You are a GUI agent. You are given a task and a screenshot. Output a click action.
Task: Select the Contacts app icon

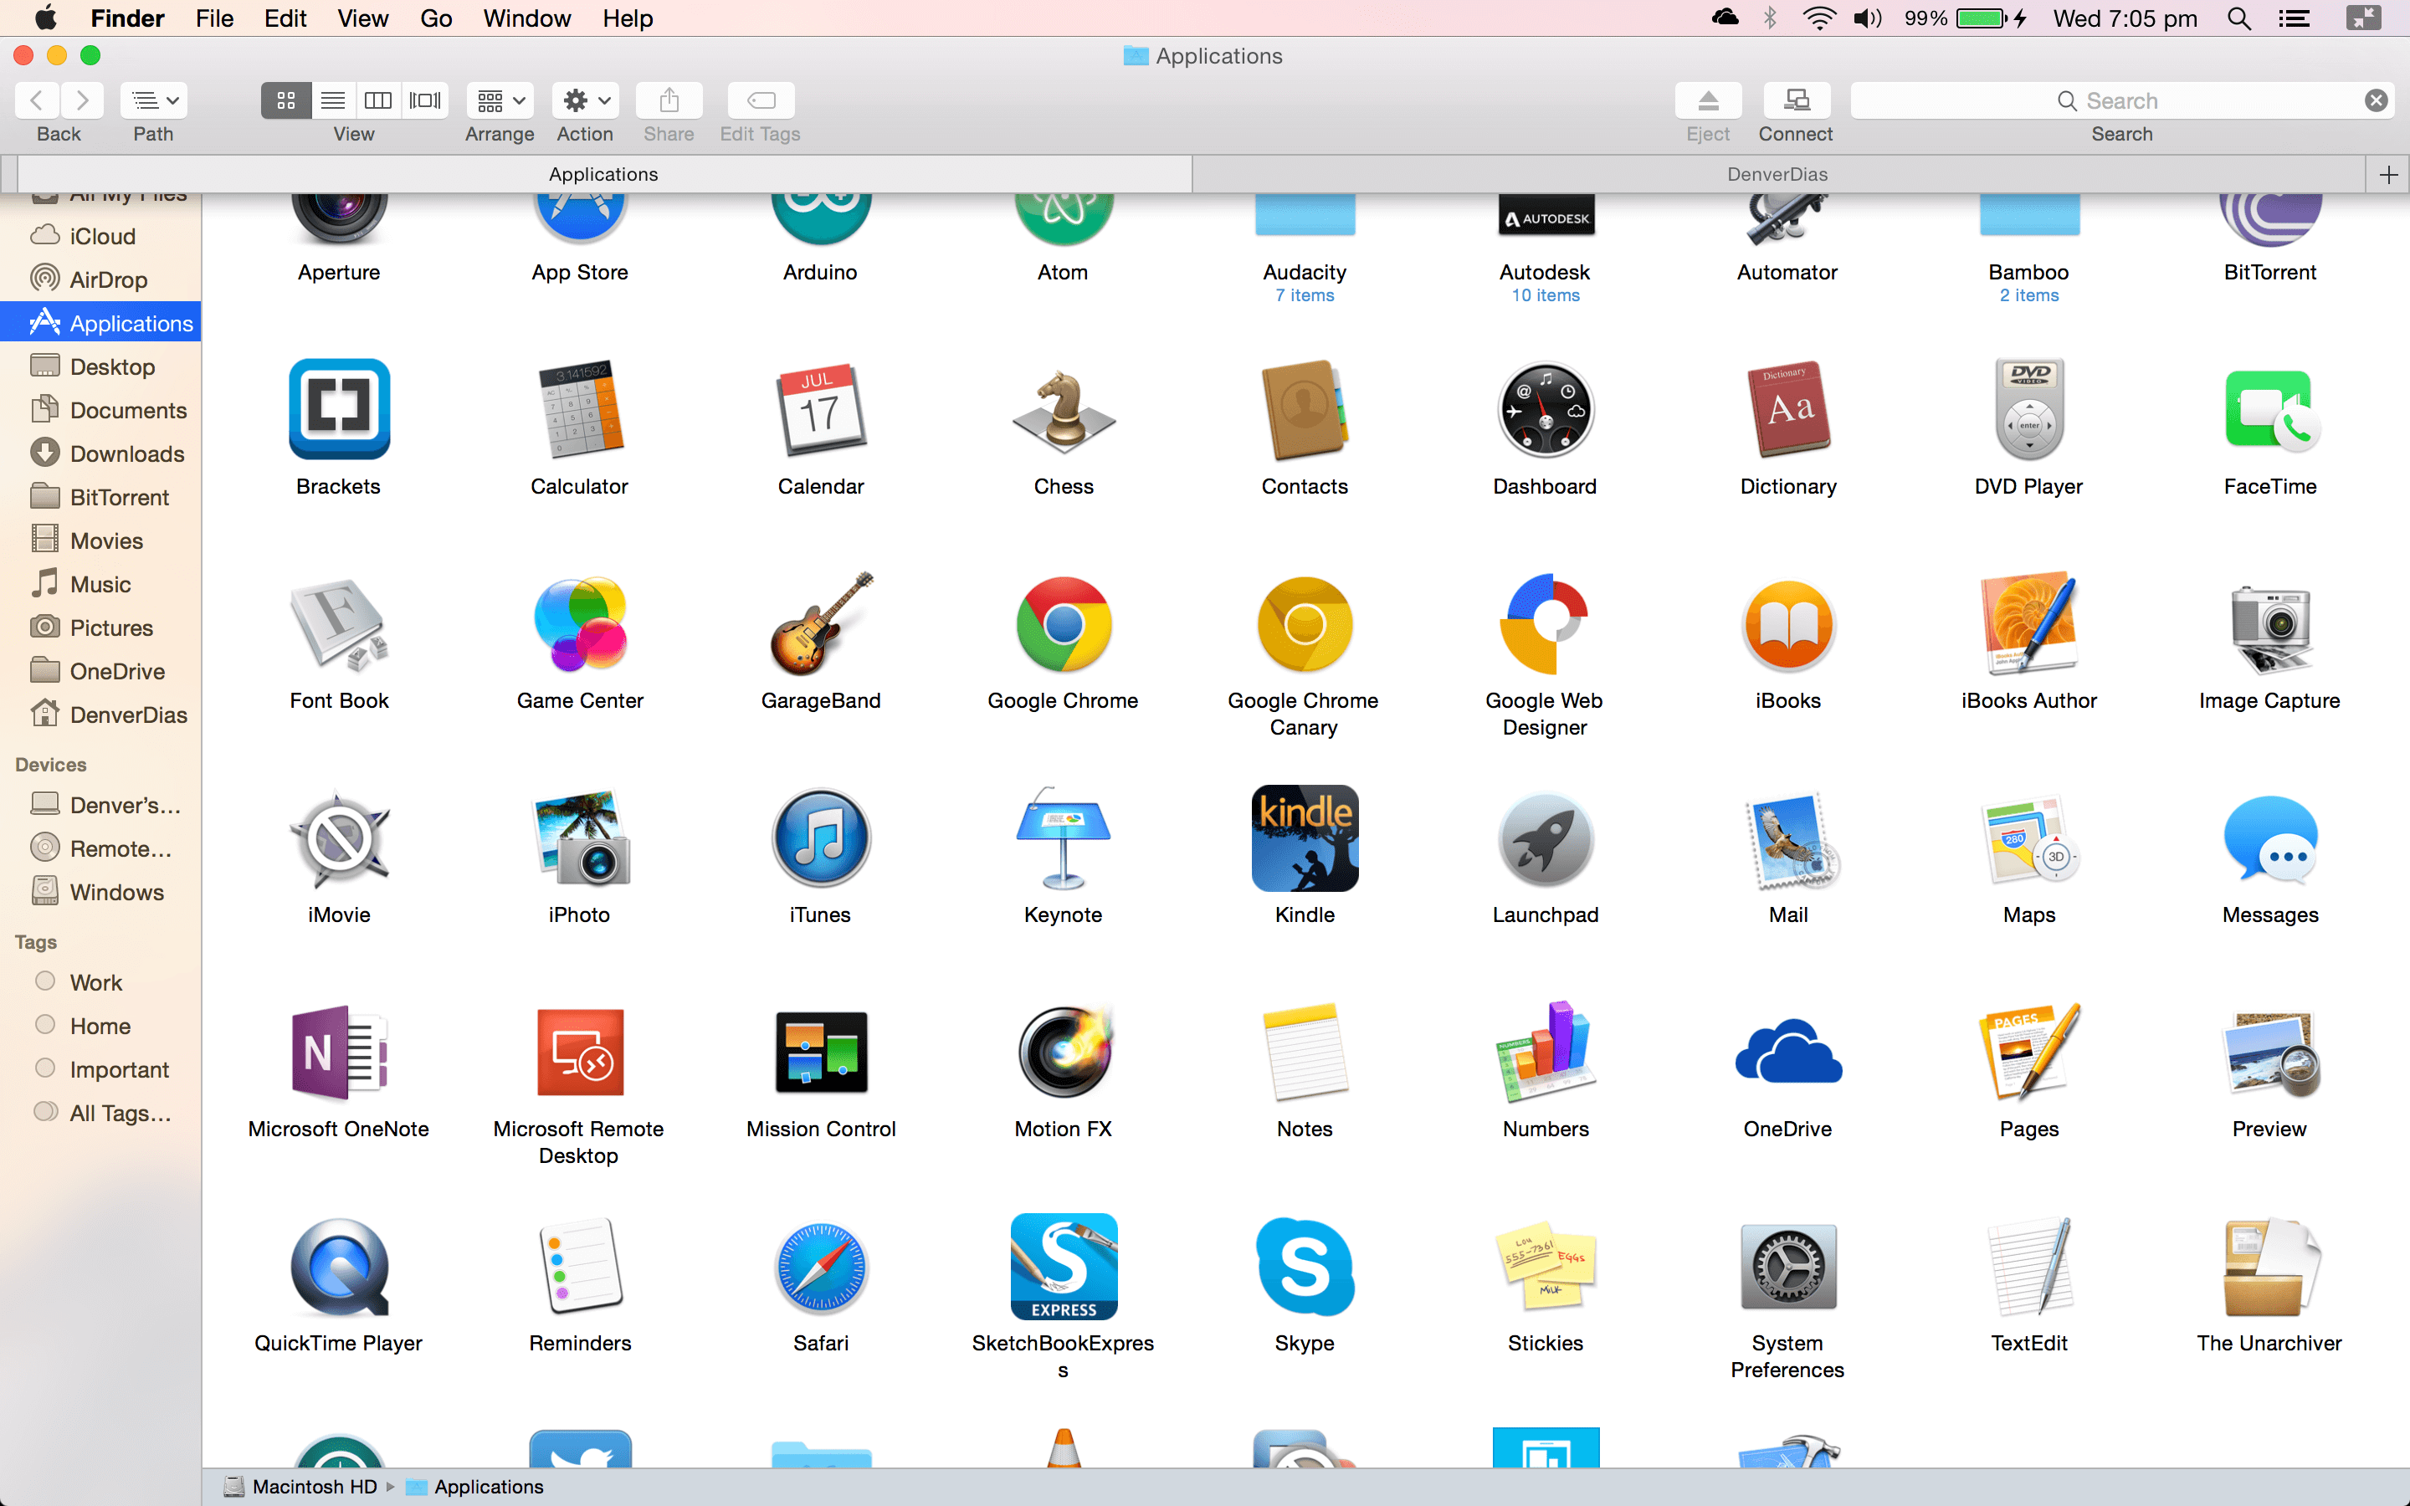point(1305,409)
